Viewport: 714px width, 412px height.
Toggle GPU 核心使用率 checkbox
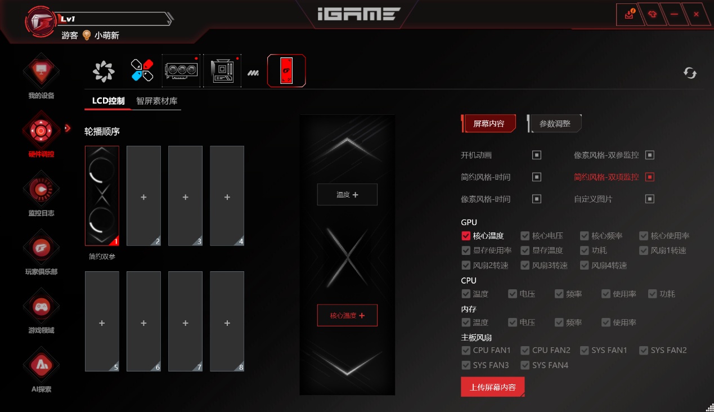click(644, 236)
